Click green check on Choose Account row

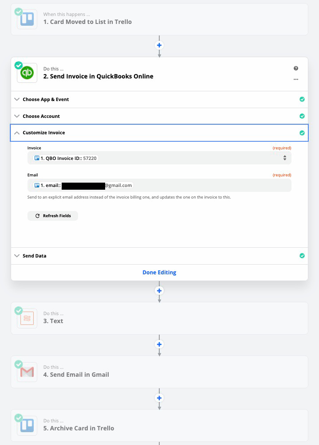pyautogui.click(x=302, y=116)
